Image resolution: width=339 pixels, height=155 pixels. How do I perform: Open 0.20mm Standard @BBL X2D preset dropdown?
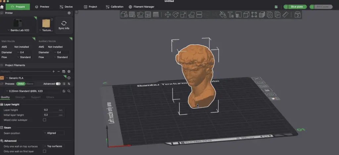pyautogui.click(x=33, y=91)
